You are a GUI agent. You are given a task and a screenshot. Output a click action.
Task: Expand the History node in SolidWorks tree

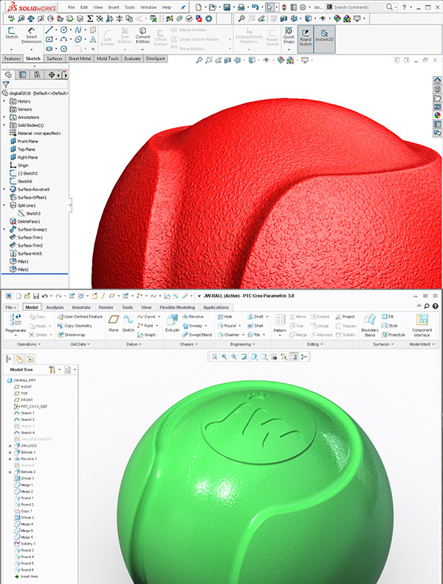point(4,101)
